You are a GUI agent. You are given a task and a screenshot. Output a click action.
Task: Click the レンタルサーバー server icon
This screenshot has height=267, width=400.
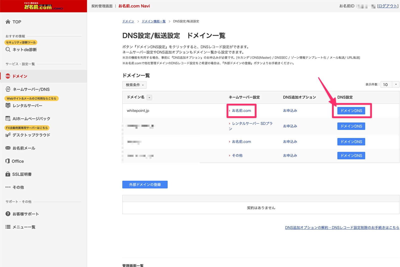[8, 106]
